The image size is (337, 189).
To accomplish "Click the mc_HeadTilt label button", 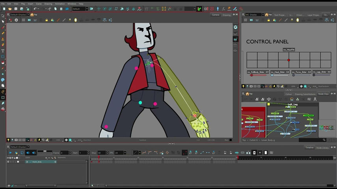I will [289, 50].
